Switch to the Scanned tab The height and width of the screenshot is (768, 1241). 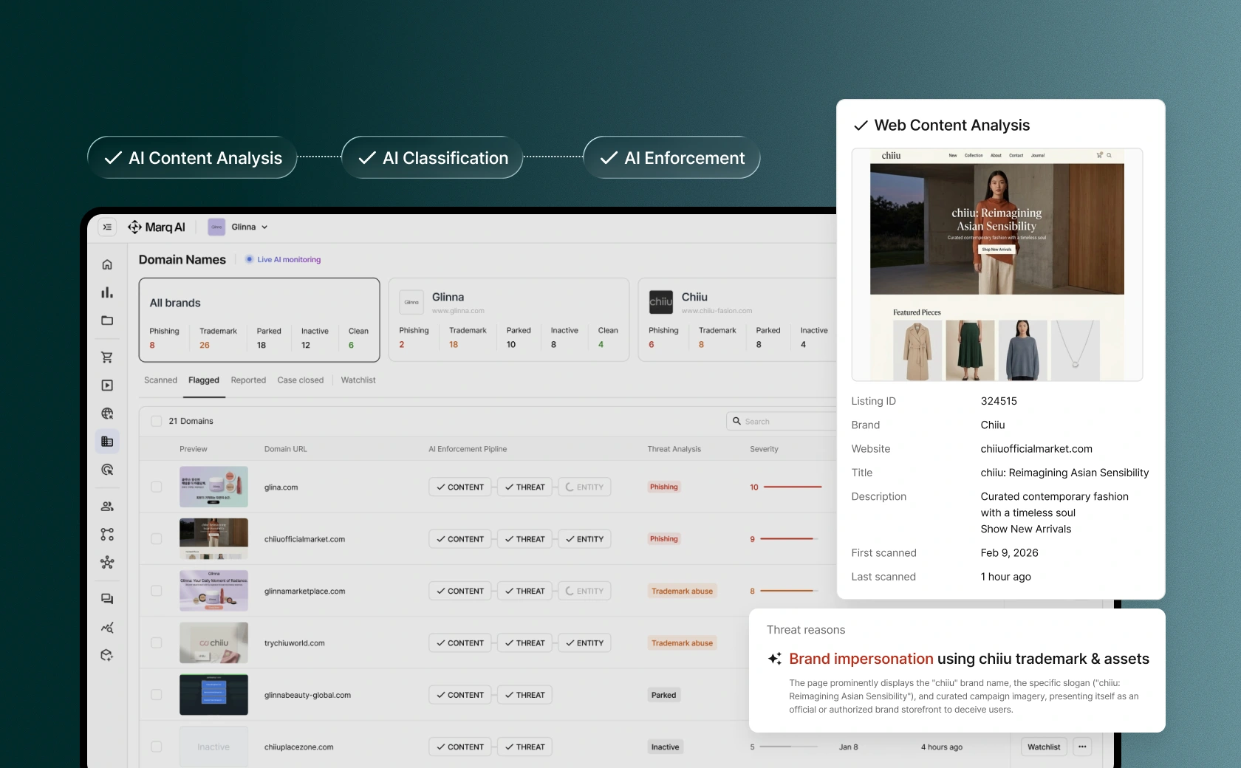coord(160,380)
